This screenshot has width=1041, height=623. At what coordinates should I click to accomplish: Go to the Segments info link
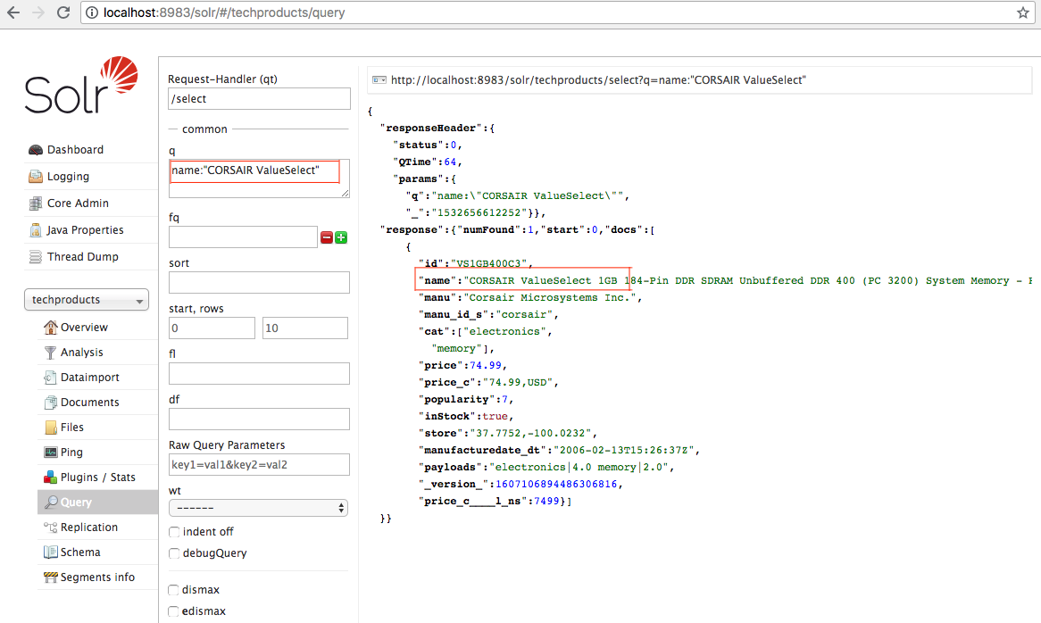coord(97,577)
